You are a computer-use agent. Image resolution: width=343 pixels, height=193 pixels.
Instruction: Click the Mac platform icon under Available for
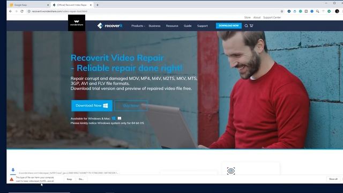pos(120,118)
